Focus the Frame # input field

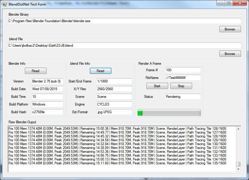(183, 70)
